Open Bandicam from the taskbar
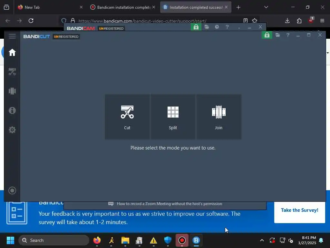 coord(182,240)
